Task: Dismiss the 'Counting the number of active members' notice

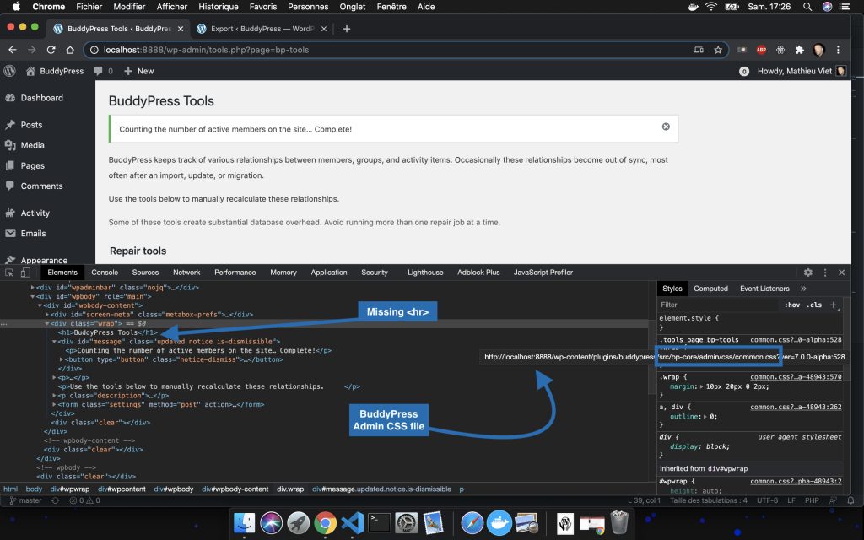Action: 666,127
